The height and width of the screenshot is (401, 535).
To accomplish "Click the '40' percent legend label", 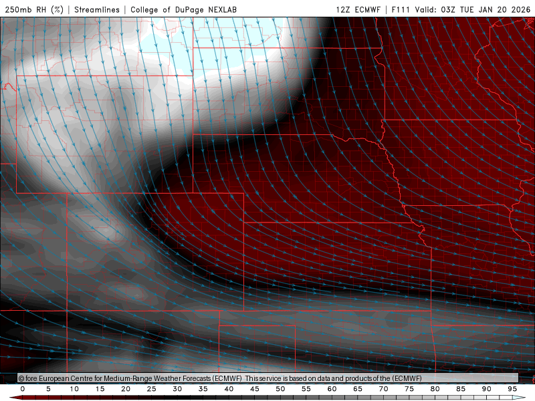I will 229,389.
